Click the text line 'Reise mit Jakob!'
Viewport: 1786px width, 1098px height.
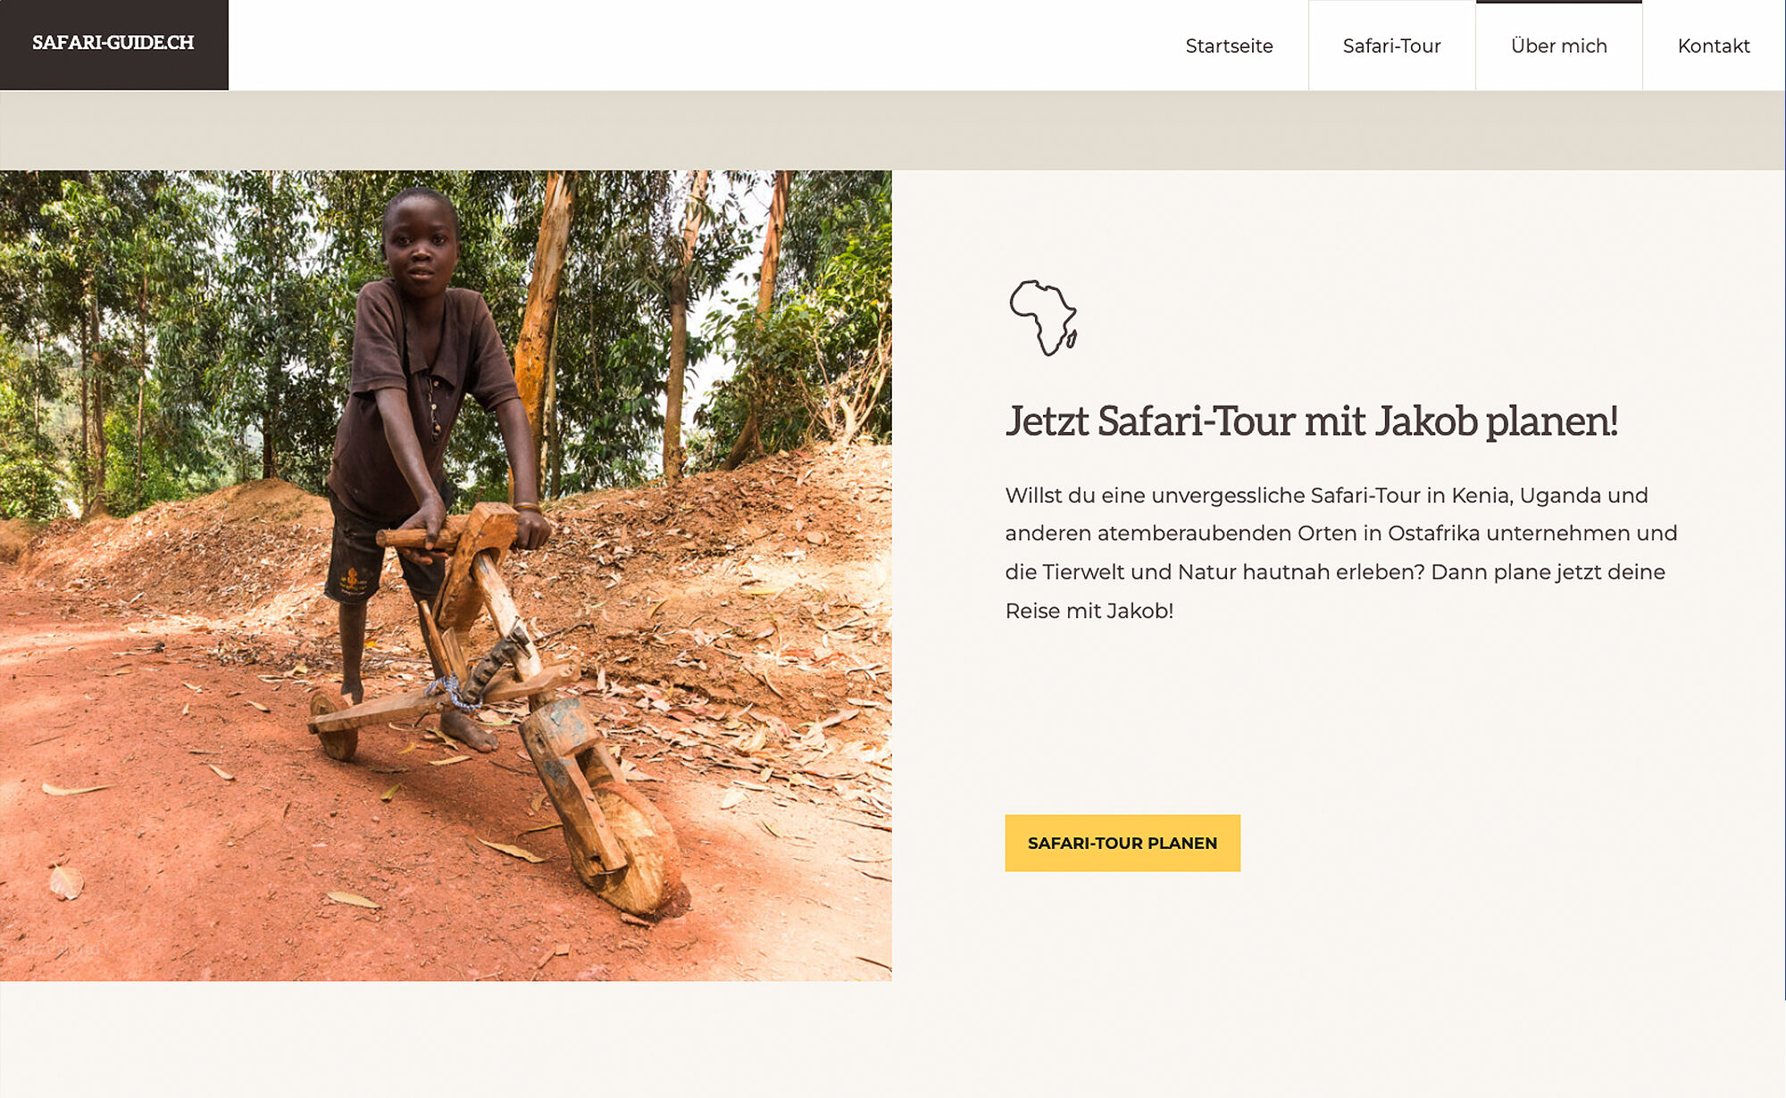tap(1089, 611)
